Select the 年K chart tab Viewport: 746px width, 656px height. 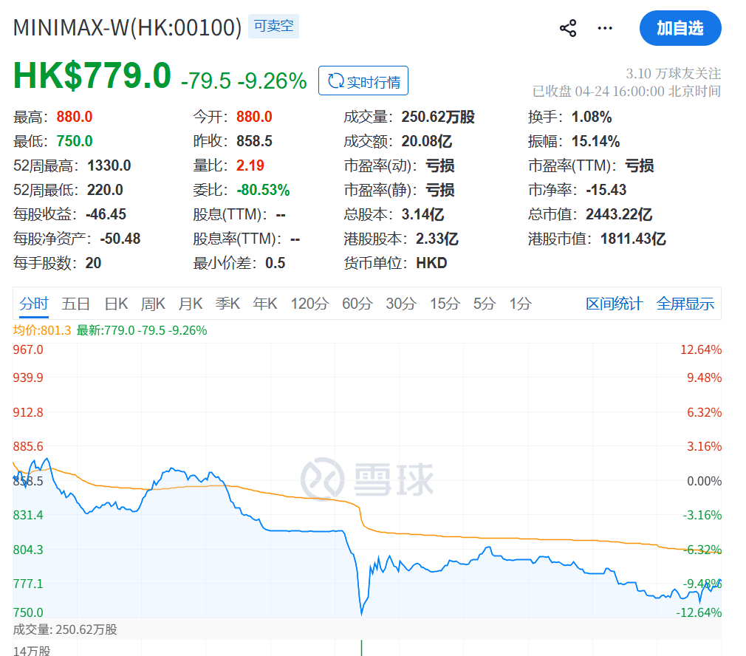click(265, 304)
